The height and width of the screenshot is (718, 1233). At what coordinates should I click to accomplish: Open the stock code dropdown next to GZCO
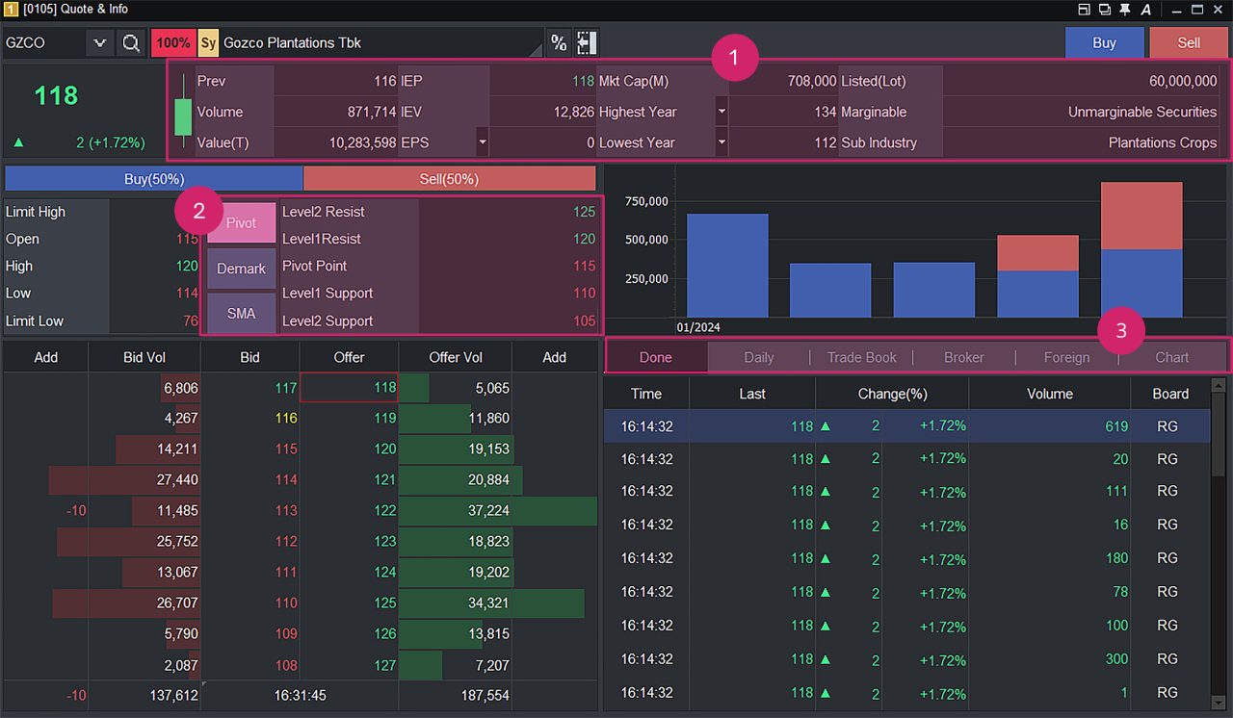point(100,43)
